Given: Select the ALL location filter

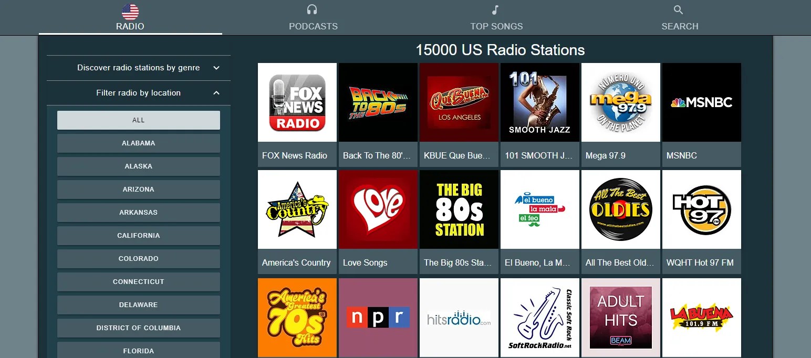Looking at the screenshot, I should click(138, 120).
